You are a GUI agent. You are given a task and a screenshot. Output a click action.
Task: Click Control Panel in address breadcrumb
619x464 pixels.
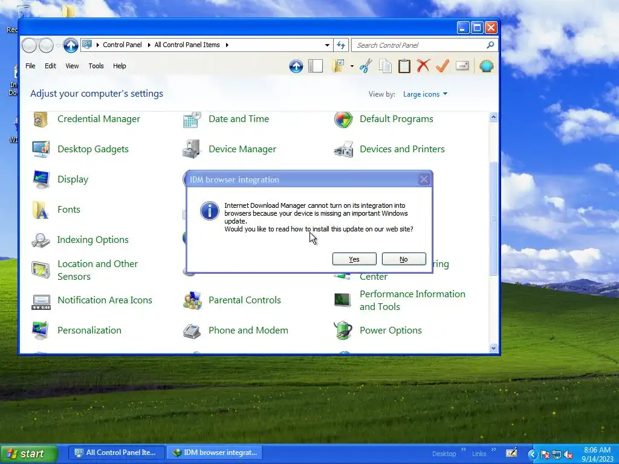(122, 45)
